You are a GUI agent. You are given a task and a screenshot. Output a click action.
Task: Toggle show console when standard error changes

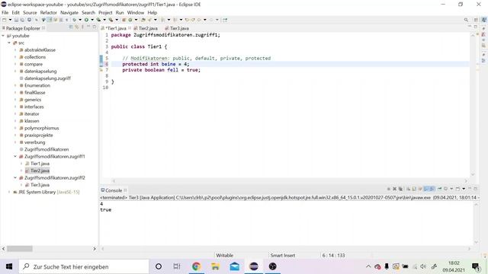click(x=432, y=189)
